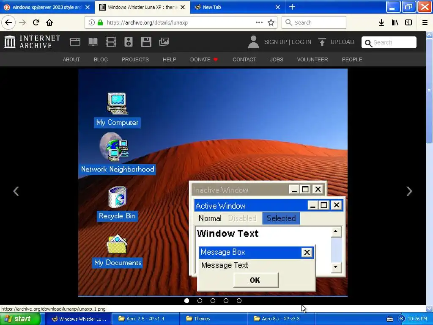The image size is (433, 325).
Task: Click the user avatar icon
Action: [x=253, y=42]
